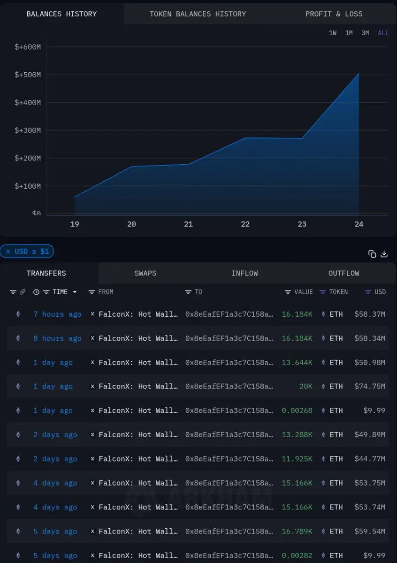Screen dimensions: 397x563
Task: Click the day 22 axis label
Action: click(245, 224)
